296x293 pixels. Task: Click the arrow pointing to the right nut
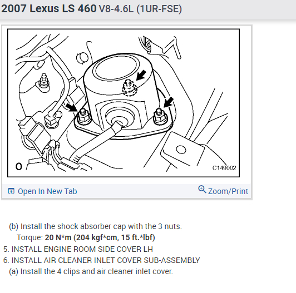coord(169,102)
